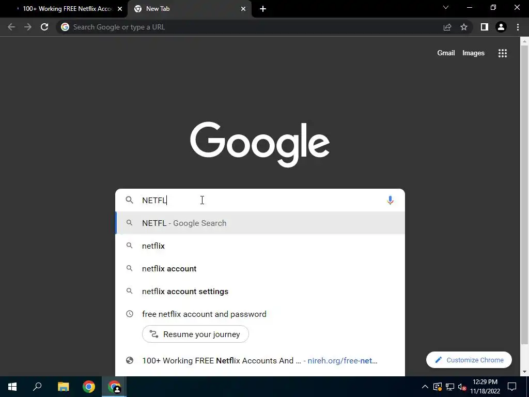Screen dimensions: 529x397
Task: Open Windows taskbar search
Action: click(37, 387)
